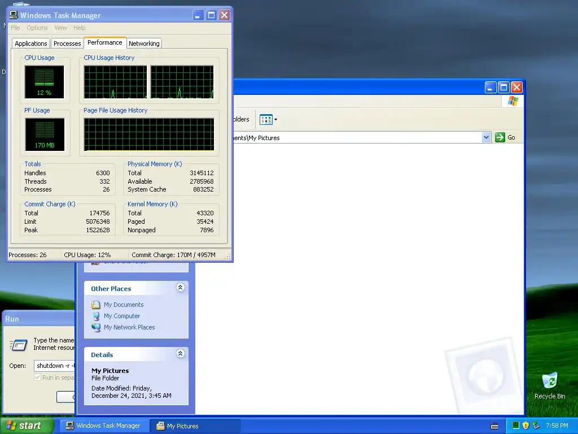
Task: Minimize the My Pictures window
Action: pyautogui.click(x=491, y=88)
